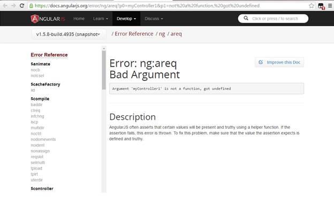This screenshot has width=334, height=197.
Task: Click the error message code block
Action: (x=207, y=89)
